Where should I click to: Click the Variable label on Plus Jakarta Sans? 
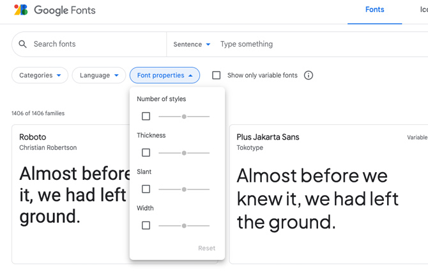pyautogui.click(x=417, y=137)
